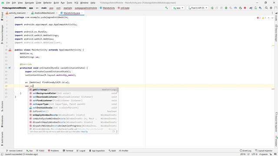
Task: Open the Profiler tool window
Action: [123, 151]
